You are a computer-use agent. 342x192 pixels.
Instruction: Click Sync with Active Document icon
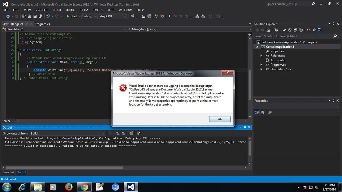(285, 30)
